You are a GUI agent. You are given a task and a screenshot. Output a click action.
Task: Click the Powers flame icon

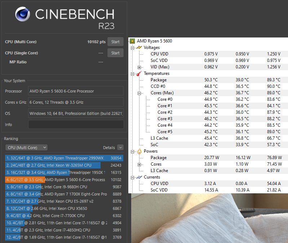coord(139,151)
